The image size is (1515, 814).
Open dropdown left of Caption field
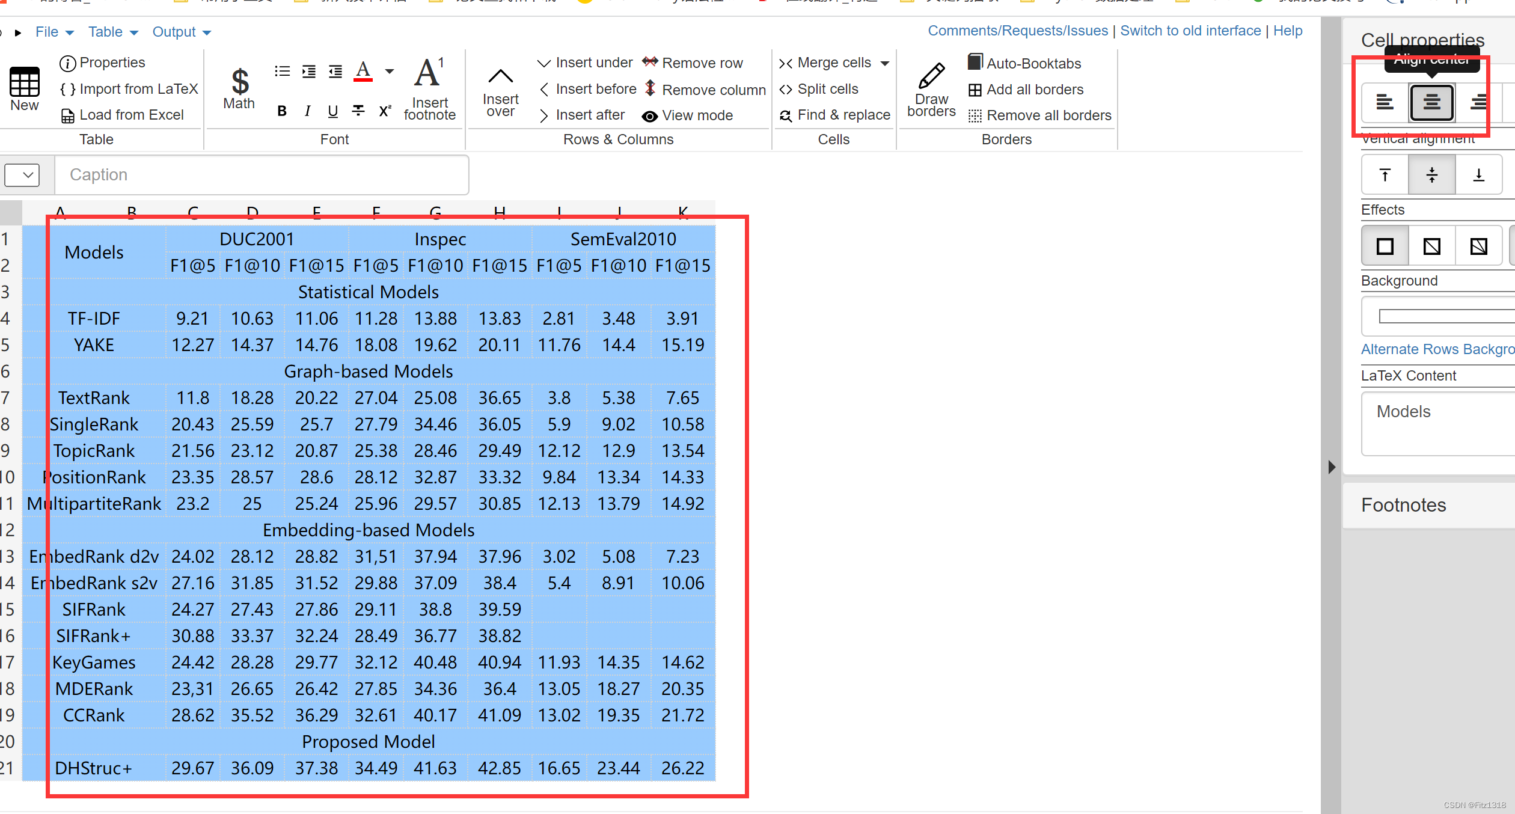[x=22, y=175]
